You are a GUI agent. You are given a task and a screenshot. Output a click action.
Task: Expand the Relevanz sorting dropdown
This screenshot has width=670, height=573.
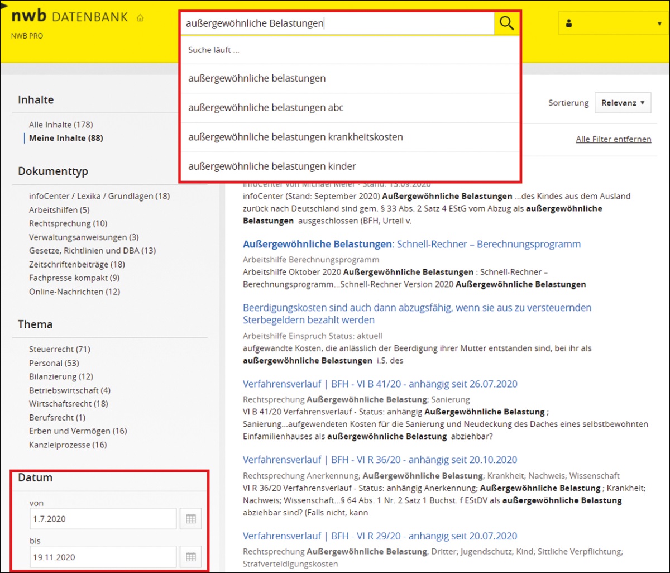coord(623,103)
